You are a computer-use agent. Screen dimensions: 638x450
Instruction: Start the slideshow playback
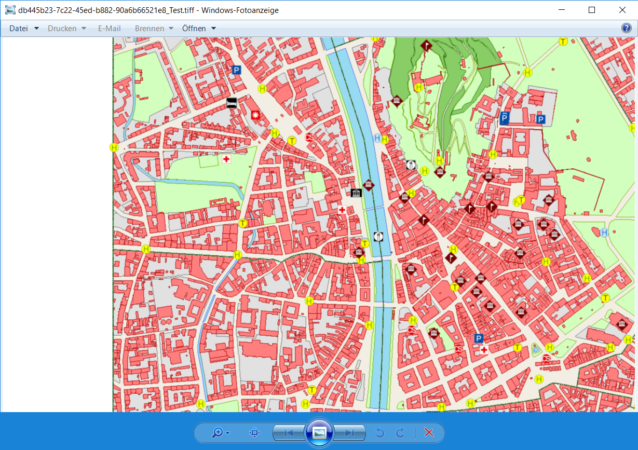coord(319,432)
